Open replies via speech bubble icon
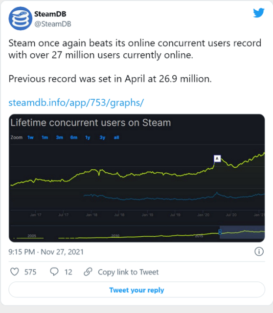 click(54, 272)
